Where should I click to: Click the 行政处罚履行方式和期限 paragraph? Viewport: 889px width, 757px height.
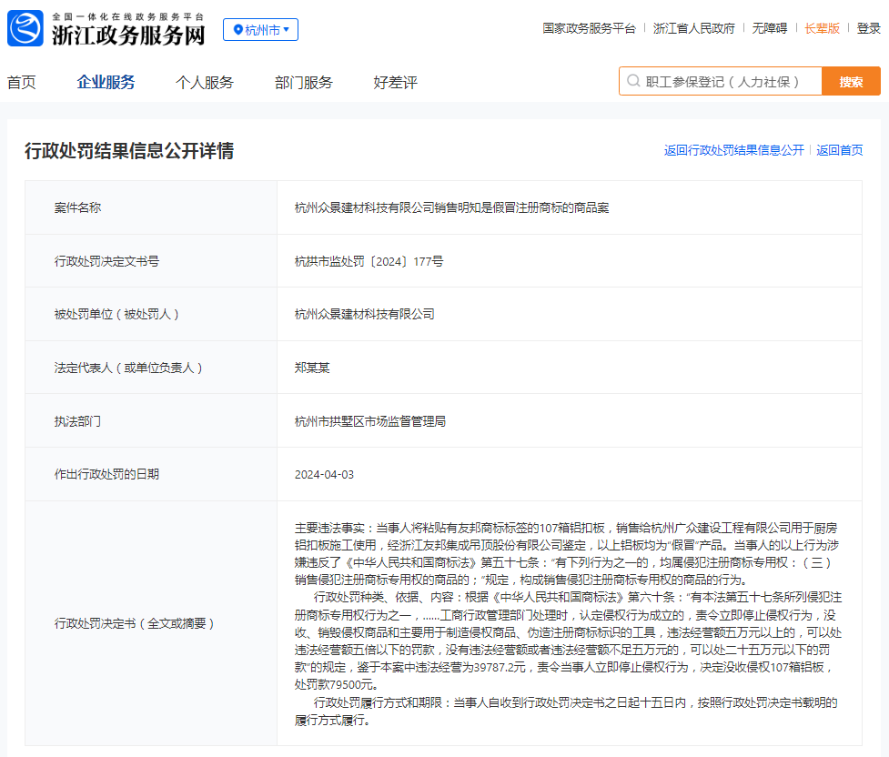point(567,712)
